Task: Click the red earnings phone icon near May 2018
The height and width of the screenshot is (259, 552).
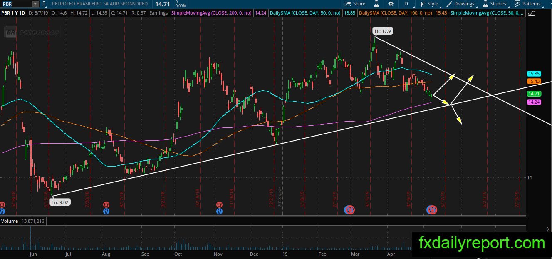Action: [2, 204]
